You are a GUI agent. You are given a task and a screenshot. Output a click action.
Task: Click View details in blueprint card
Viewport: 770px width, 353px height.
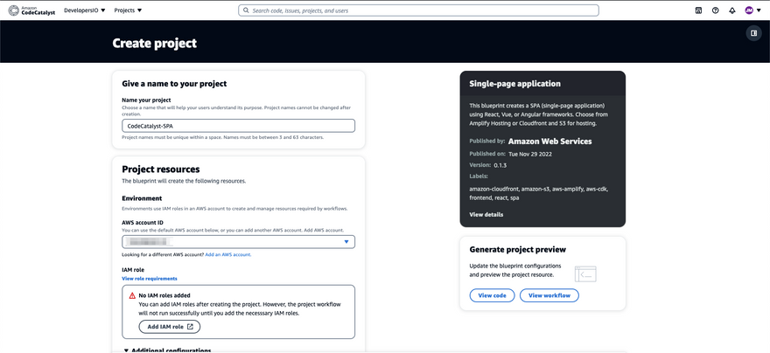click(x=486, y=214)
